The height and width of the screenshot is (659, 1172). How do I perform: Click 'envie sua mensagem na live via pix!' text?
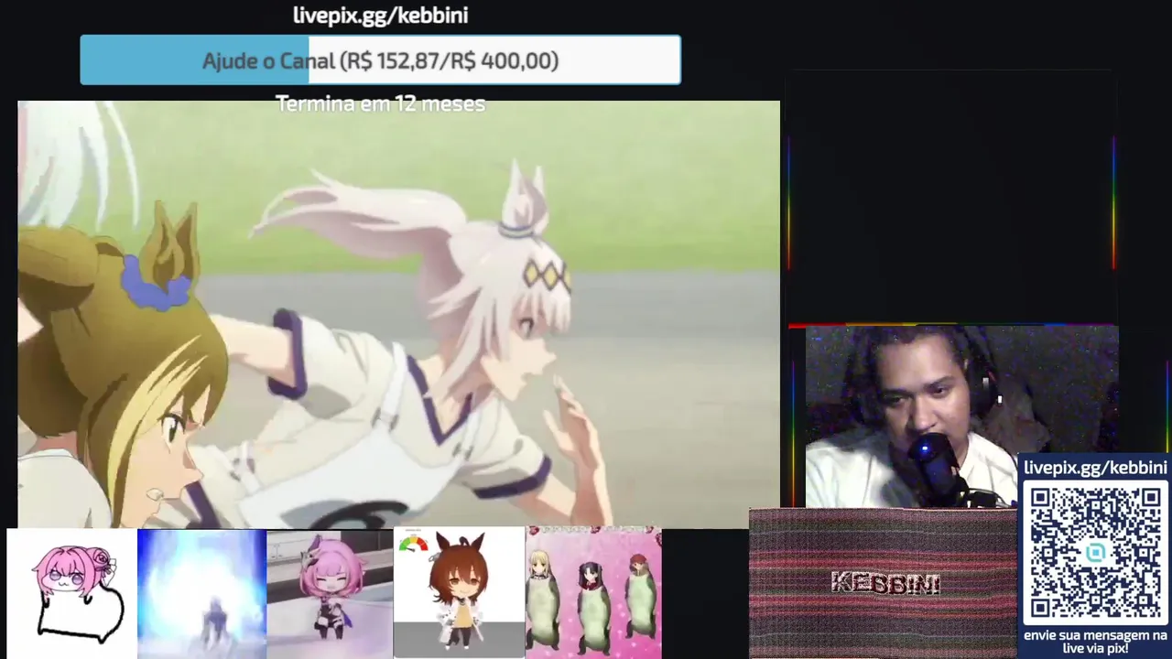1095,641
